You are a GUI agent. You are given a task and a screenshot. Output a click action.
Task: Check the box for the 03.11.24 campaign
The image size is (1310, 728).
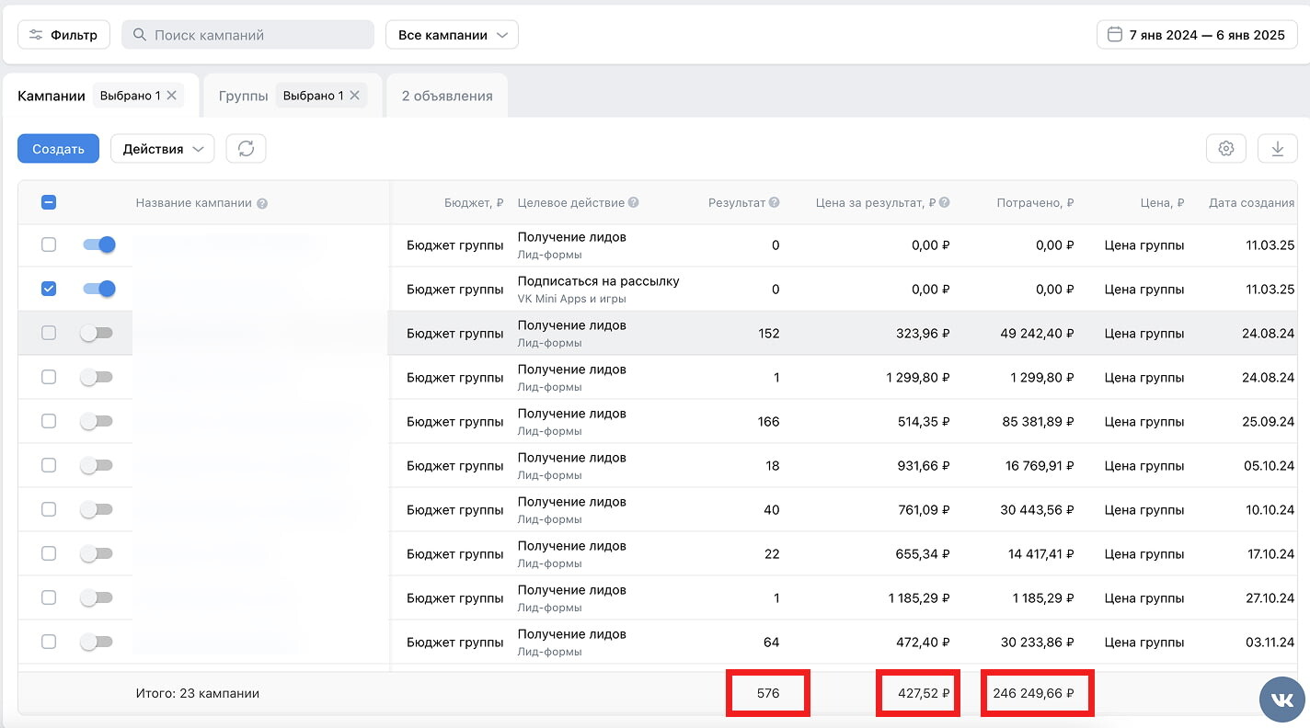click(x=49, y=642)
